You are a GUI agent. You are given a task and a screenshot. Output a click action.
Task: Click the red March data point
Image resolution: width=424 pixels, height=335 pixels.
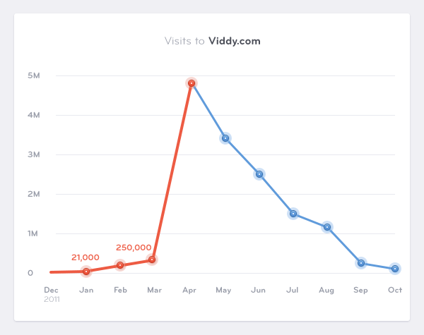pyautogui.click(x=152, y=260)
